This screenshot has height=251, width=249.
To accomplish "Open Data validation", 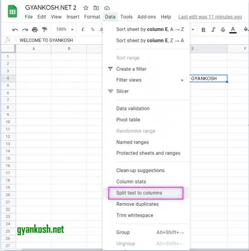I will click(x=146, y=109).
